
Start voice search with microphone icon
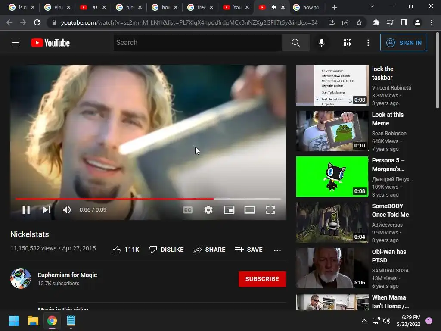[321, 43]
